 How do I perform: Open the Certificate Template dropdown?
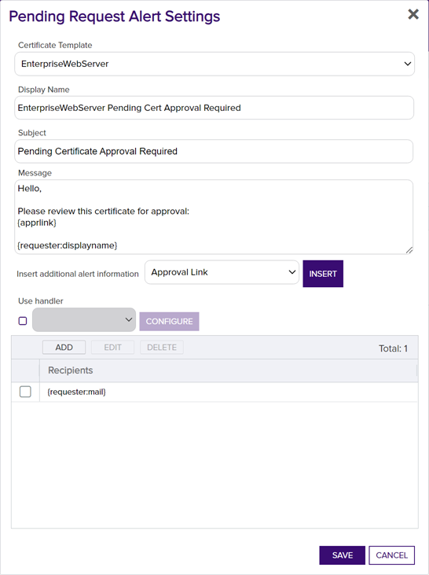coord(214,64)
